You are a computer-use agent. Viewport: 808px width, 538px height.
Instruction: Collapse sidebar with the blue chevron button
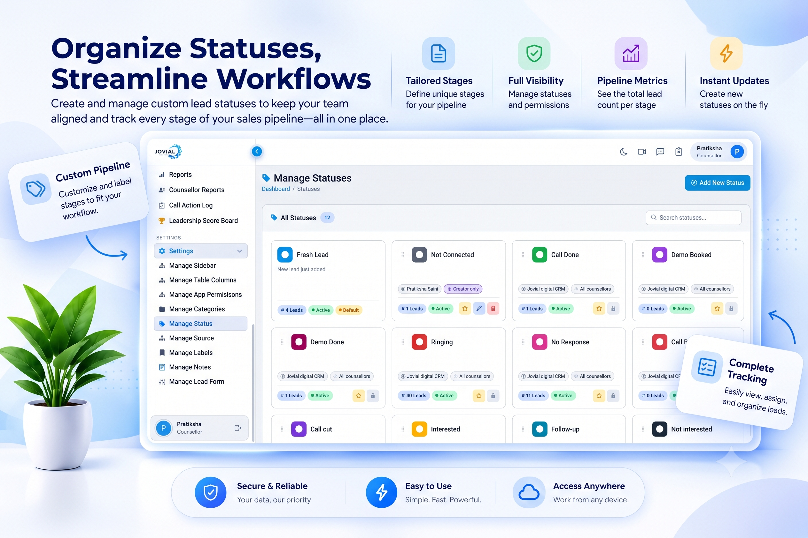pos(257,151)
